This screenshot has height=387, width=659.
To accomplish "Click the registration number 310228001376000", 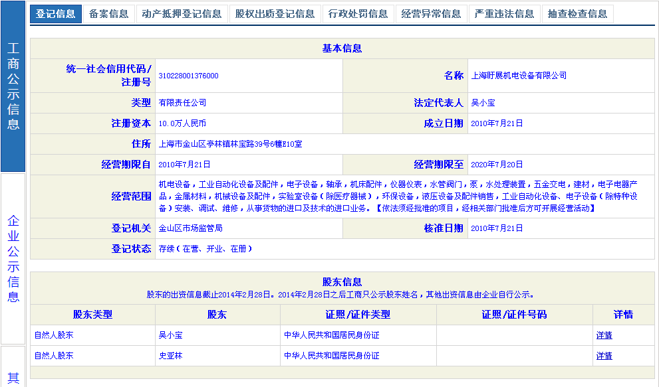I will (x=188, y=76).
